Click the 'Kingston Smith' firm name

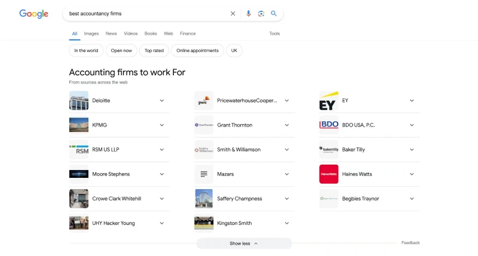coord(234,223)
